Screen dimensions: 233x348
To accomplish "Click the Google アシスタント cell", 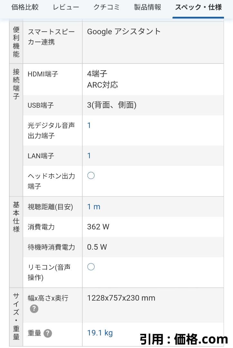I will (124, 32).
